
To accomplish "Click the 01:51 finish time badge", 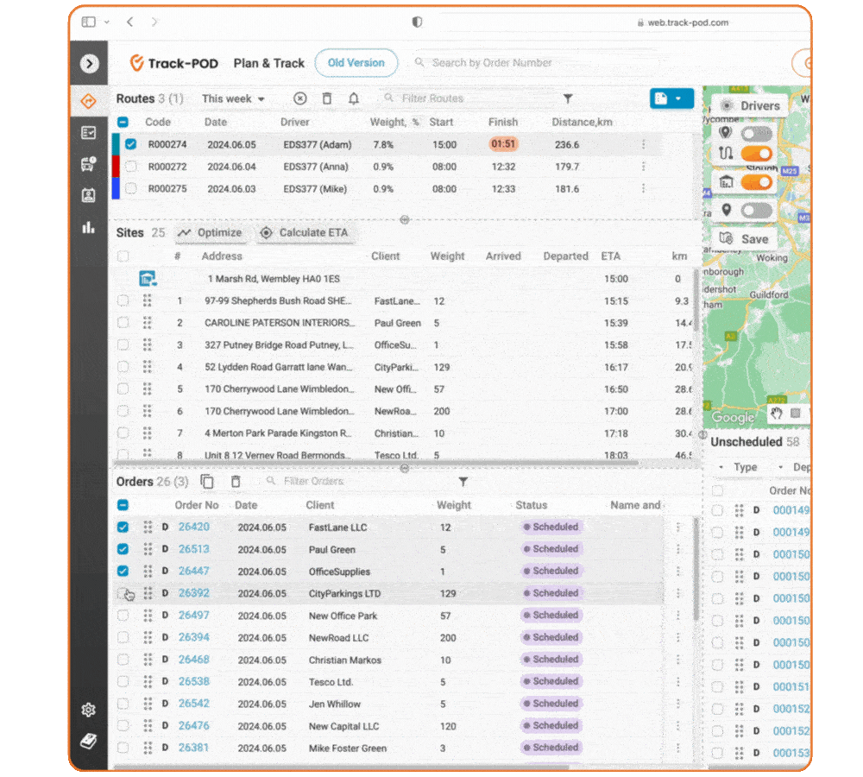I will point(503,144).
